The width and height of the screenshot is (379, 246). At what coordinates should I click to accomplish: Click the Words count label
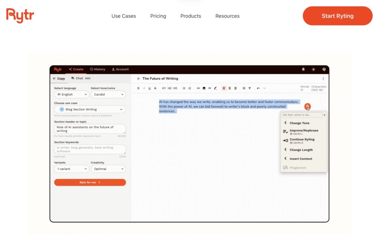305,86
